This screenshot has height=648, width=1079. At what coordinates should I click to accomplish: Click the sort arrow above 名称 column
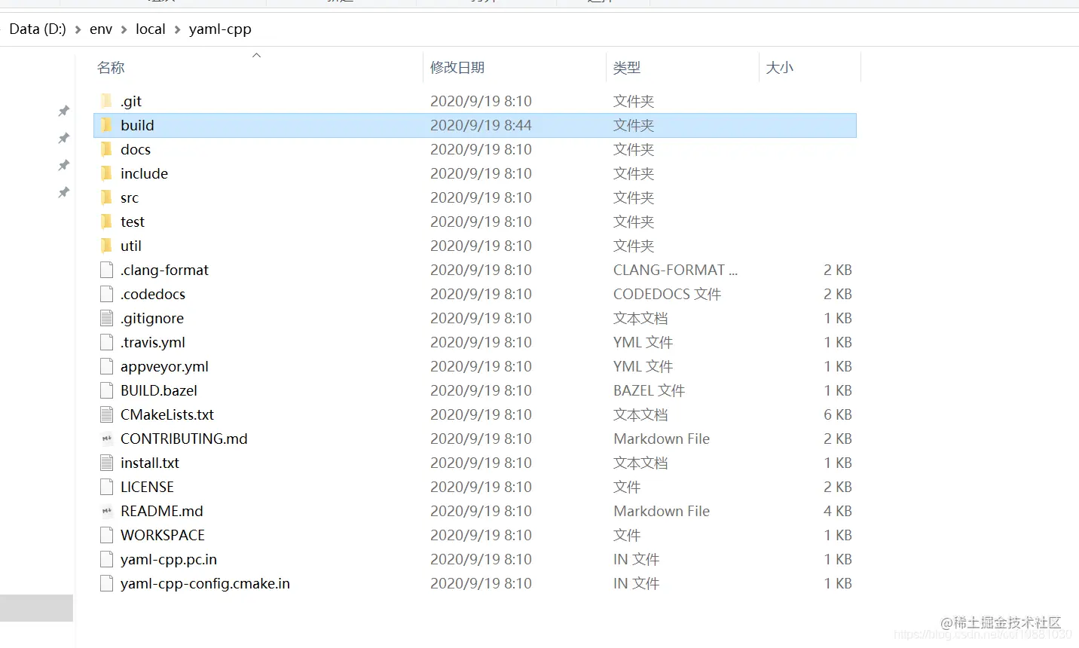pyautogui.click(x=256, y=54)
